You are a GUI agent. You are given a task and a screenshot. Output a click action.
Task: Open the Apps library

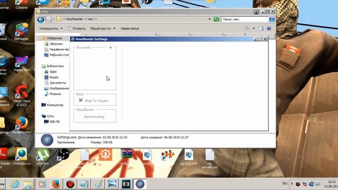point(51,72)
